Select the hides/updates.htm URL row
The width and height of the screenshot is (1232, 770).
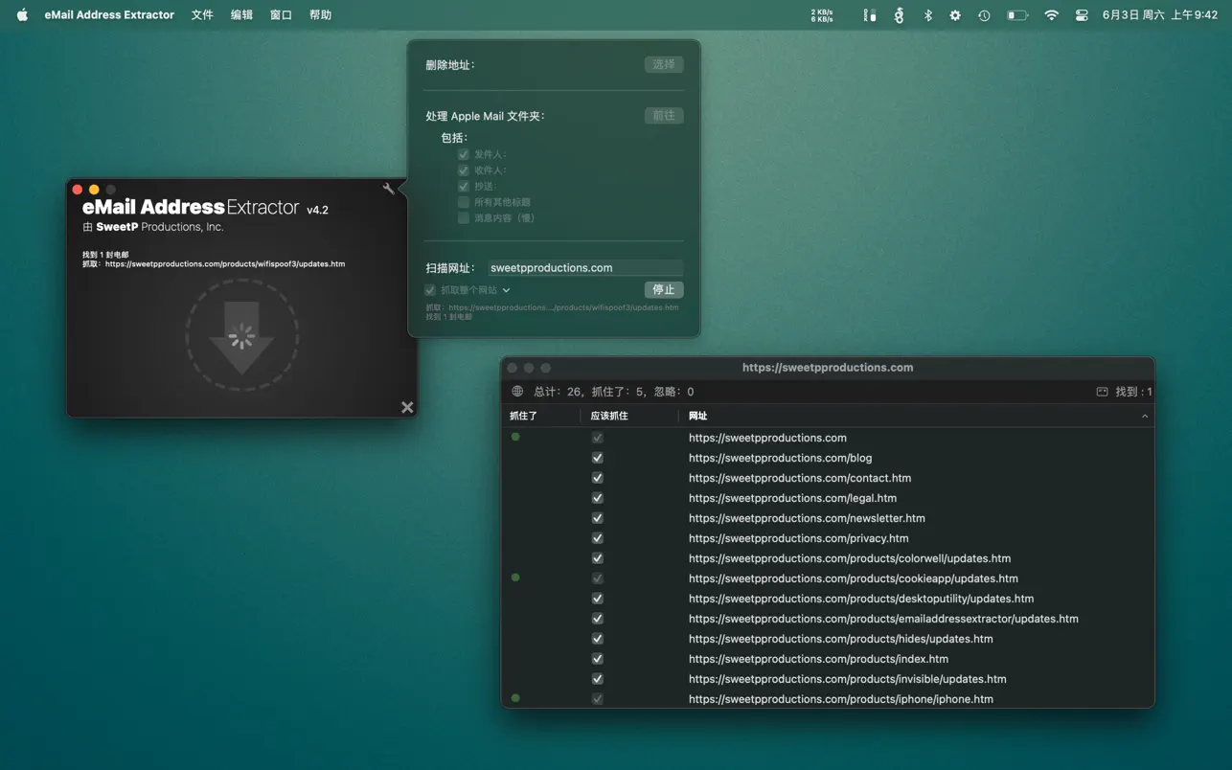pos(828,639)
